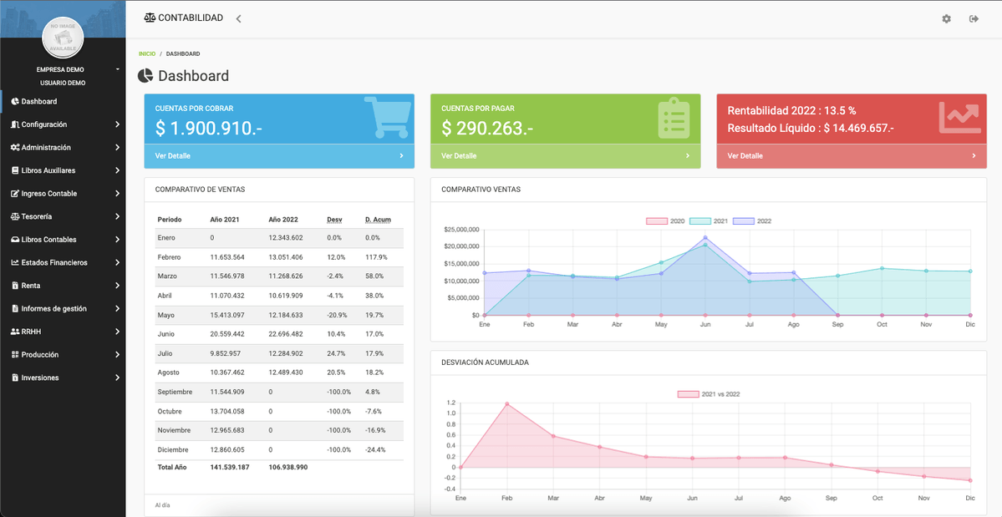This screenshot has width=1002, height=517.
Task: Expand the Configuración sidebar menu
Action: pyautogui.click(x=63, y=124)
